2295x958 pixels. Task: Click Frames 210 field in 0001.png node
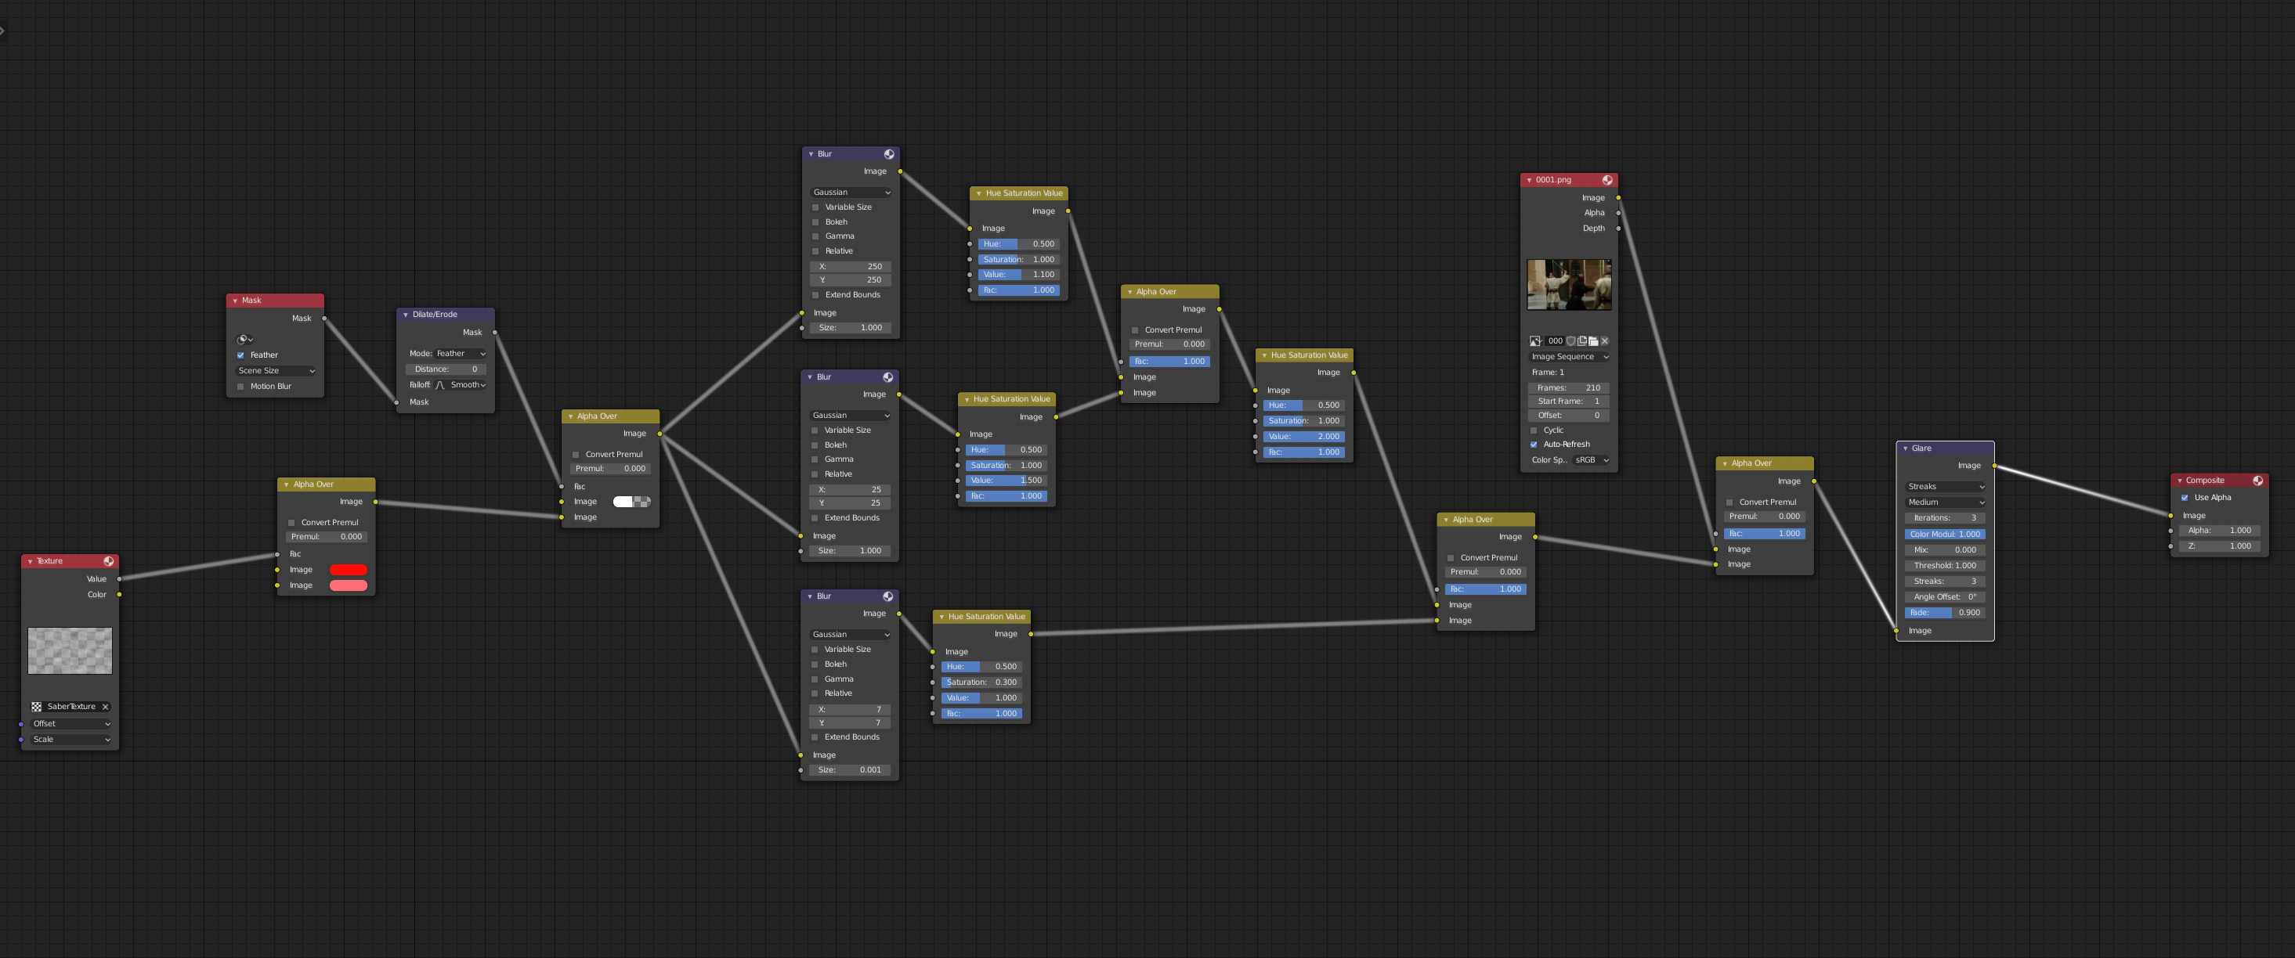pyautogui.click(x=1570, y=388)
